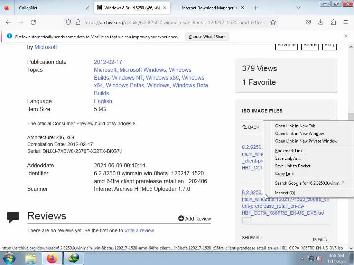Expand the list all tabs chevron
Viewport: 354px width, 265px height.
click(x=298, y=8)
